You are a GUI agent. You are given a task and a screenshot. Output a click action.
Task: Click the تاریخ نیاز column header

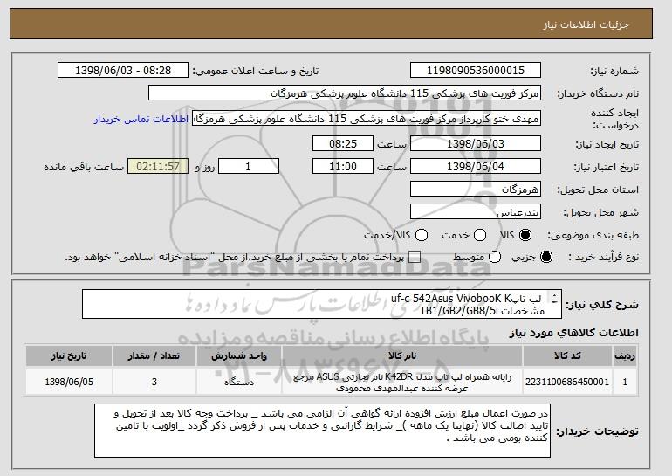69,356
